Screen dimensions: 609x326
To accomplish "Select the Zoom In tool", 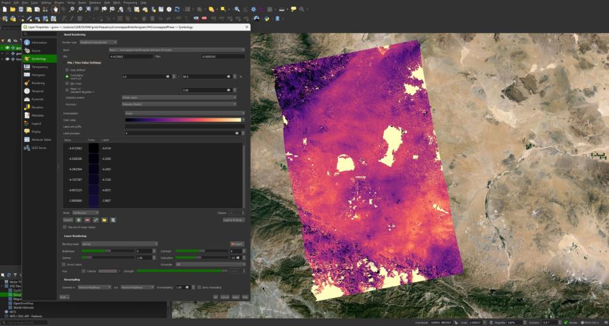I will 71,10.
